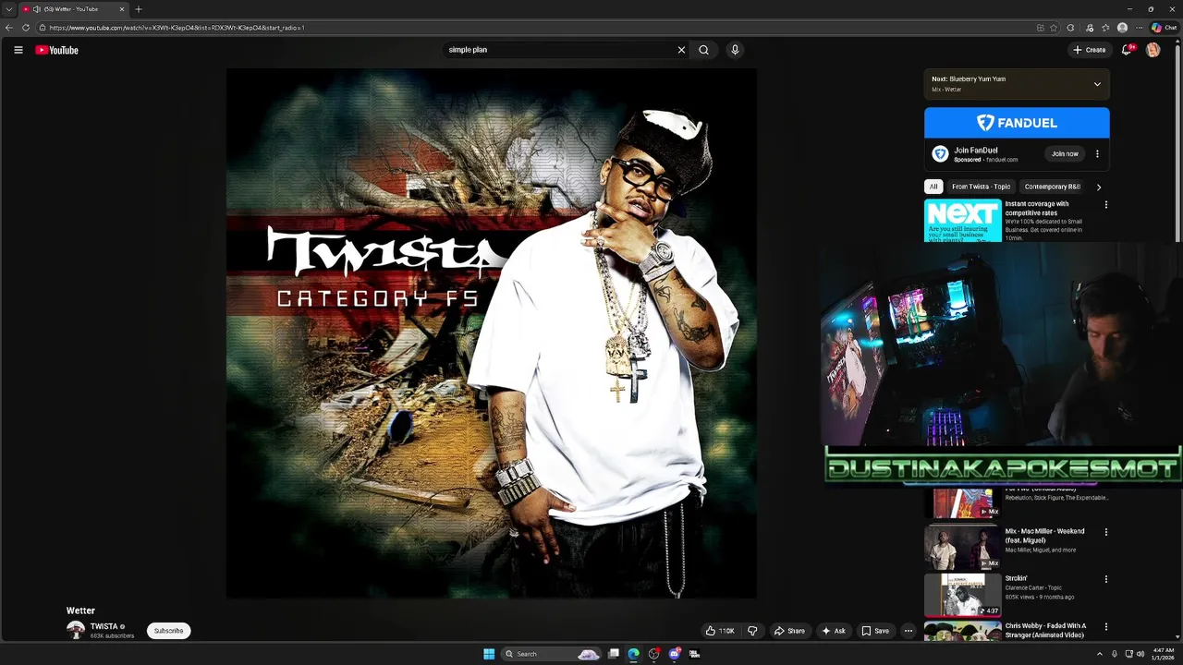Select From Twista - Topic chip
1183x665 pixels.
(x=981, y=187)
